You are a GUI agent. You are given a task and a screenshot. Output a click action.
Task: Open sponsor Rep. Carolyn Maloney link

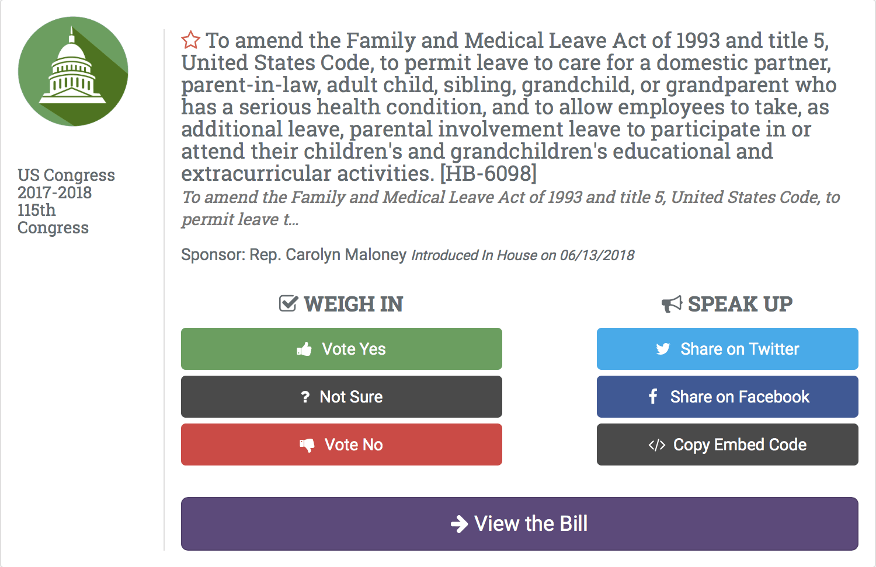point(328,255)
